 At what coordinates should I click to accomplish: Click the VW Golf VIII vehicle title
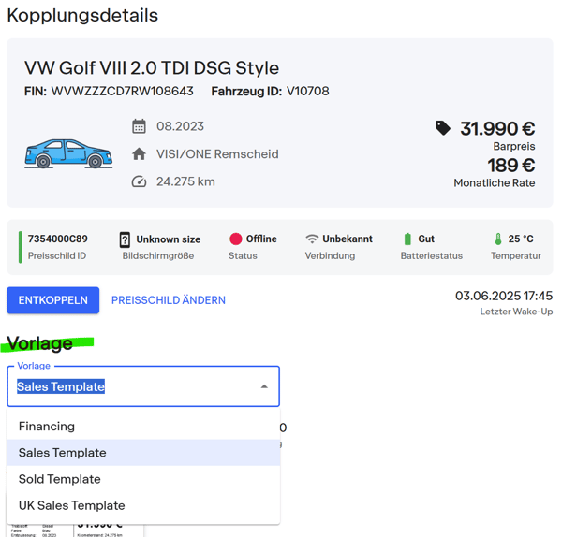click(x=152, y=68)
